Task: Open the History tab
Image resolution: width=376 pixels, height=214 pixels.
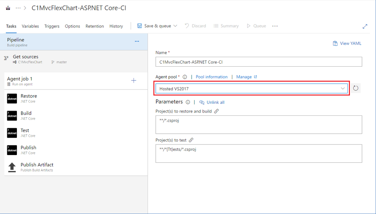Action: tap(116, 26)
